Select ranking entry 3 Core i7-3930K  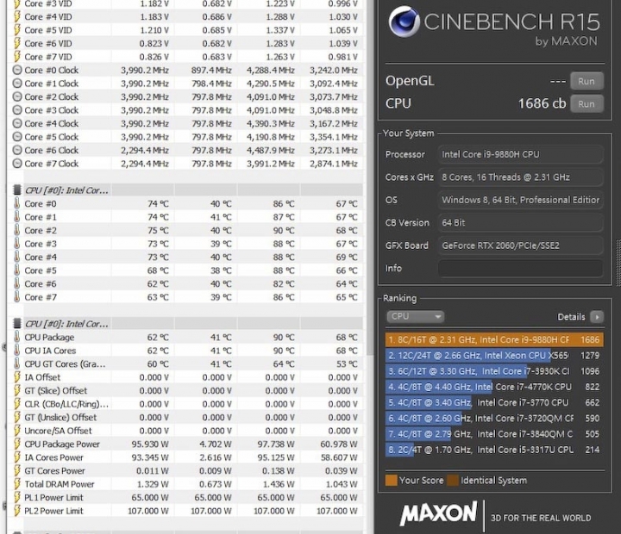494,371
